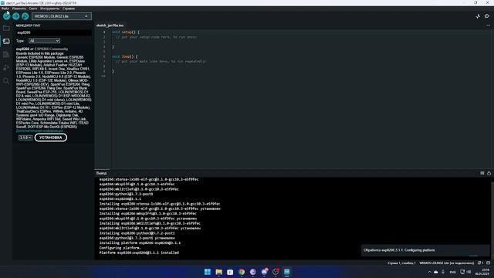This screenshot has height=278, width=494.
Task: Expand the system tray hidden icons chevron
Action: (x=429, y=272)
